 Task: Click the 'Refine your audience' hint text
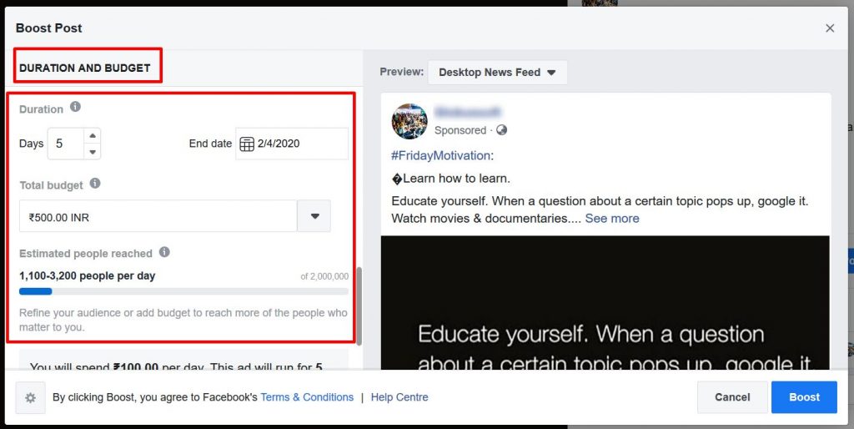click(183, 320)
